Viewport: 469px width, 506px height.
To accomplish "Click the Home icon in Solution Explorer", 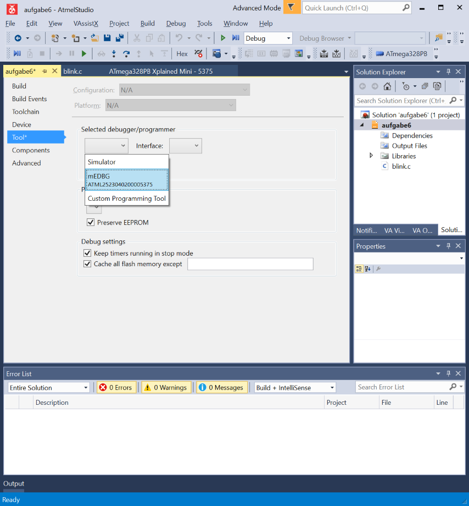I will [387, 86].
